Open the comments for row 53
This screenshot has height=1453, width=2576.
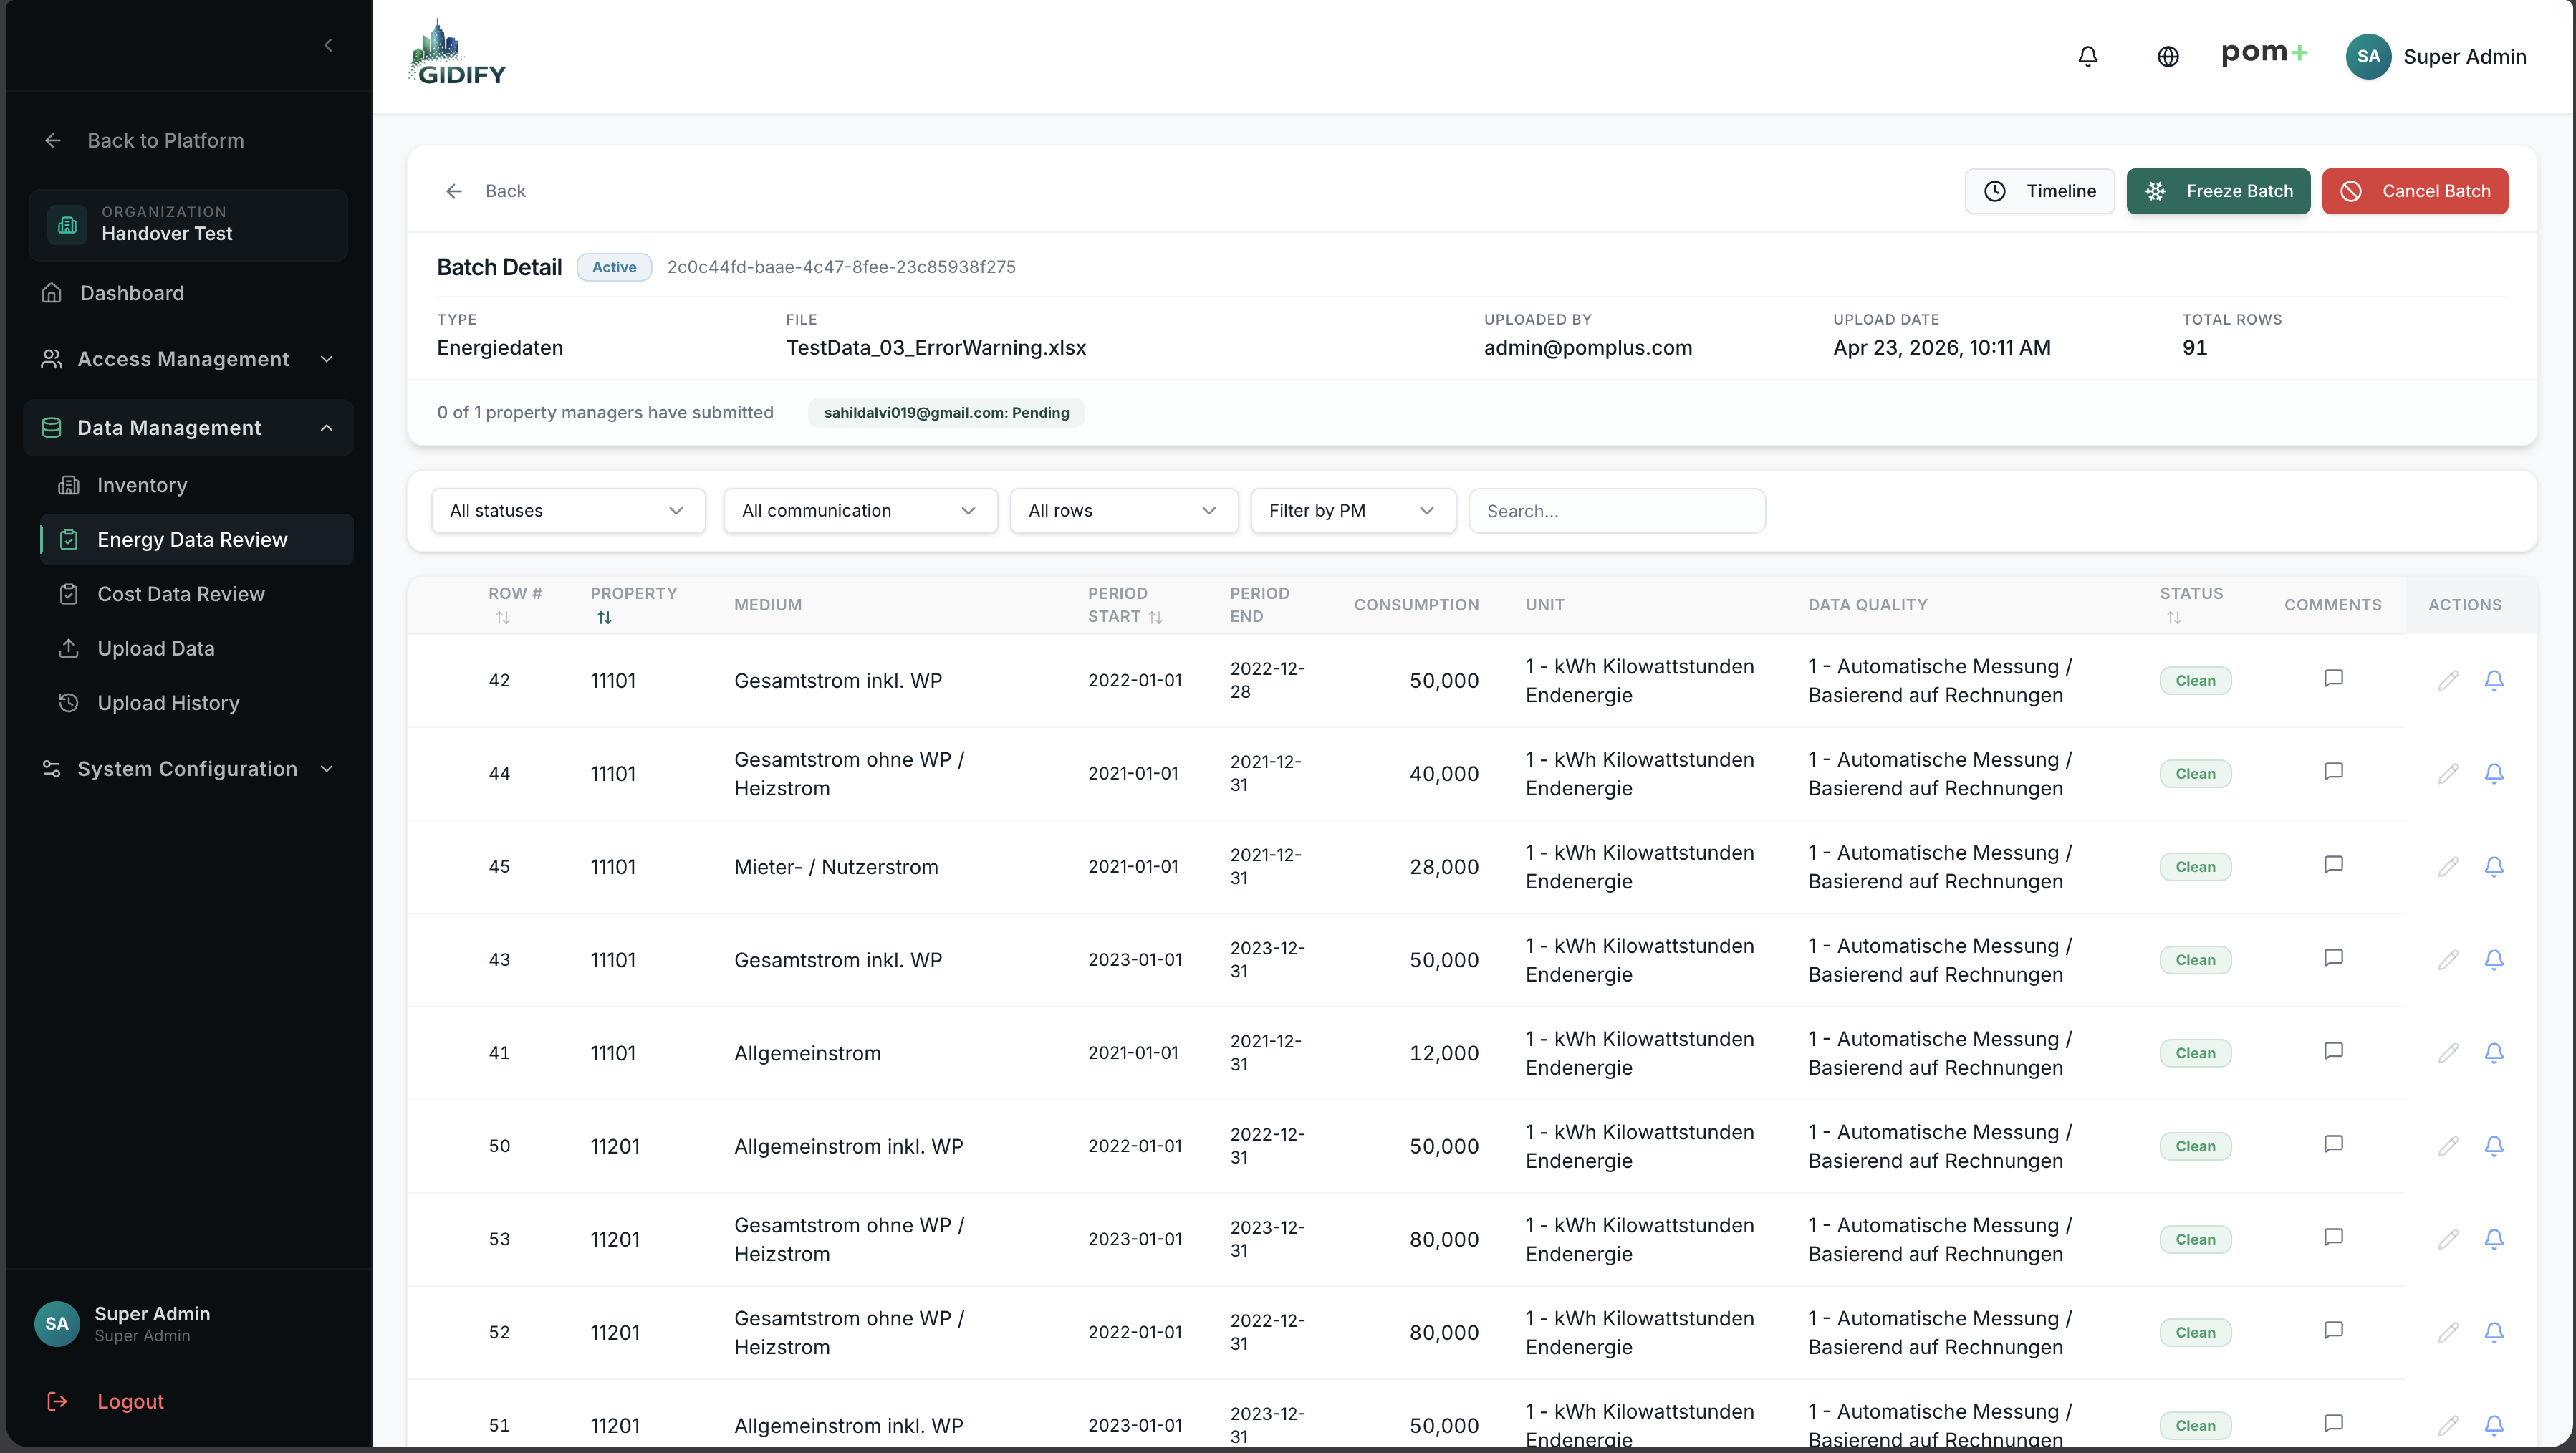point(2333,1237)
